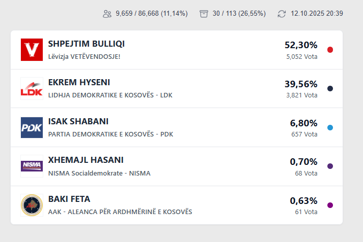
Task: Click the red dot for Shpejtim Bulliqi
Action: [330, 50]
